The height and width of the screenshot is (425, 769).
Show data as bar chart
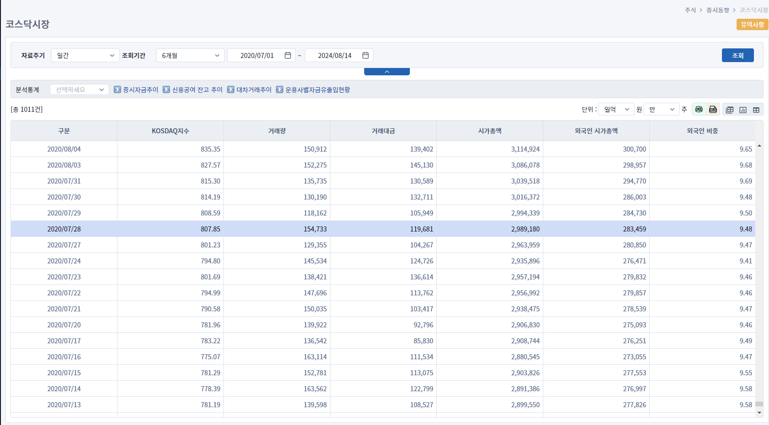tap(743, 110)
